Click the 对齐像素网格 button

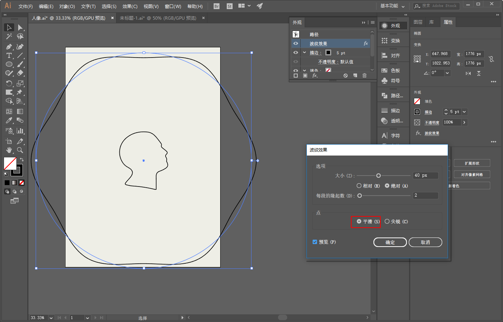click(x=472, y=174)
